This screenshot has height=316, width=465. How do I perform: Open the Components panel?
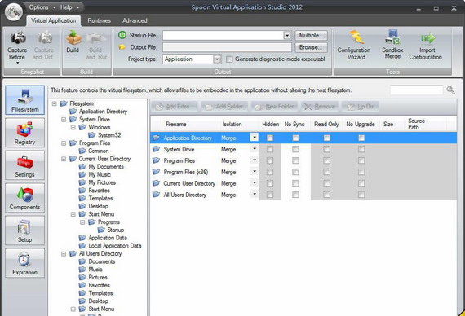[x=25, y=198]
